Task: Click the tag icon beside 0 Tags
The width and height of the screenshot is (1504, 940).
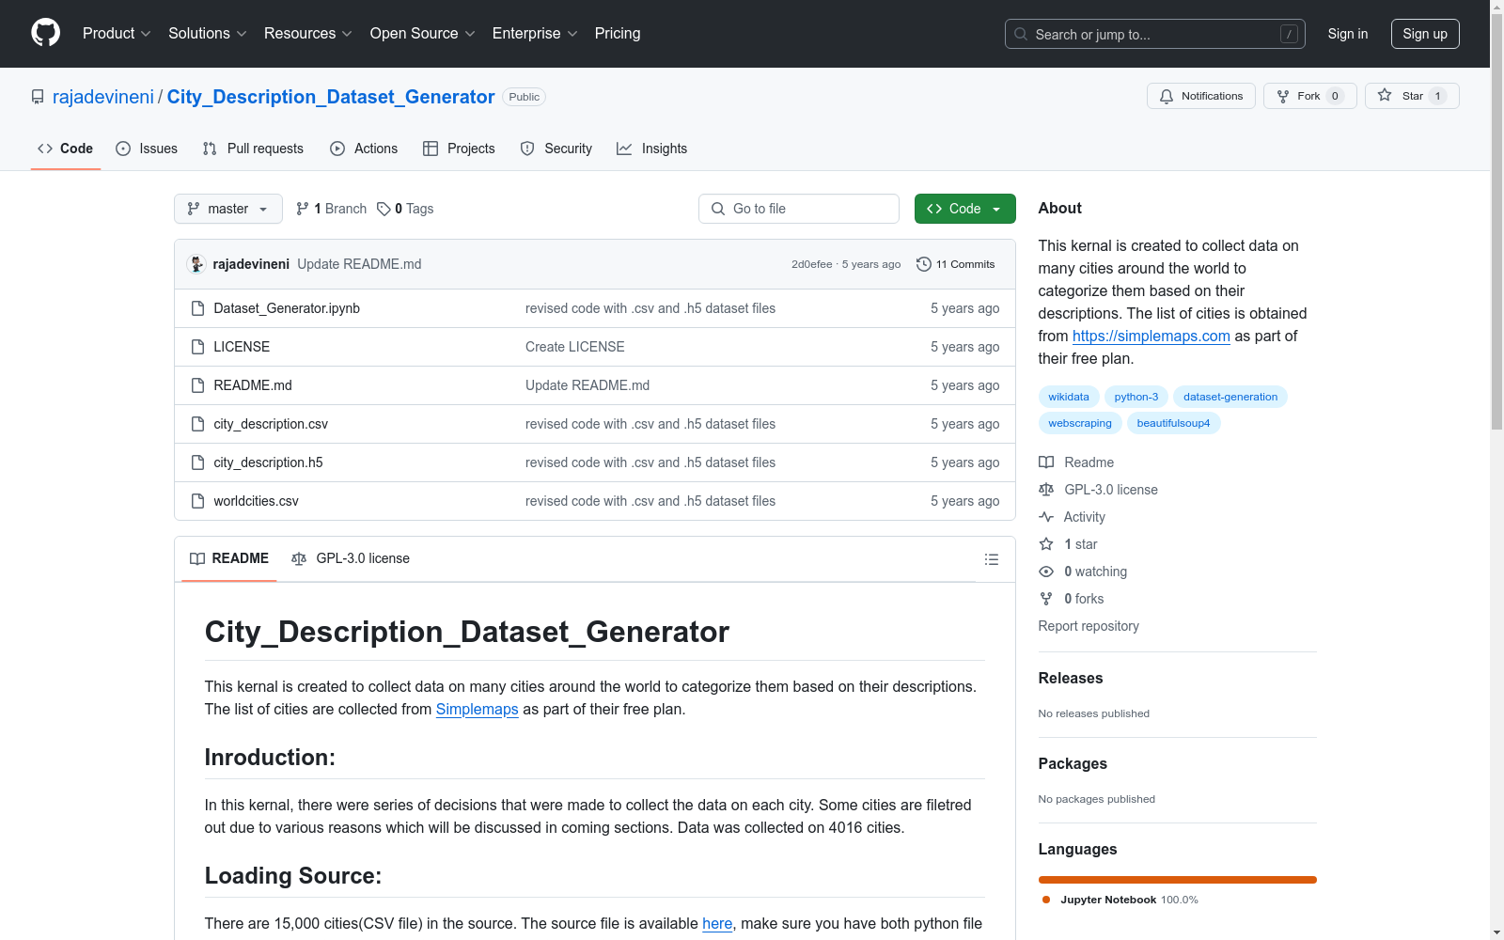Action: (x=384, y=209)
